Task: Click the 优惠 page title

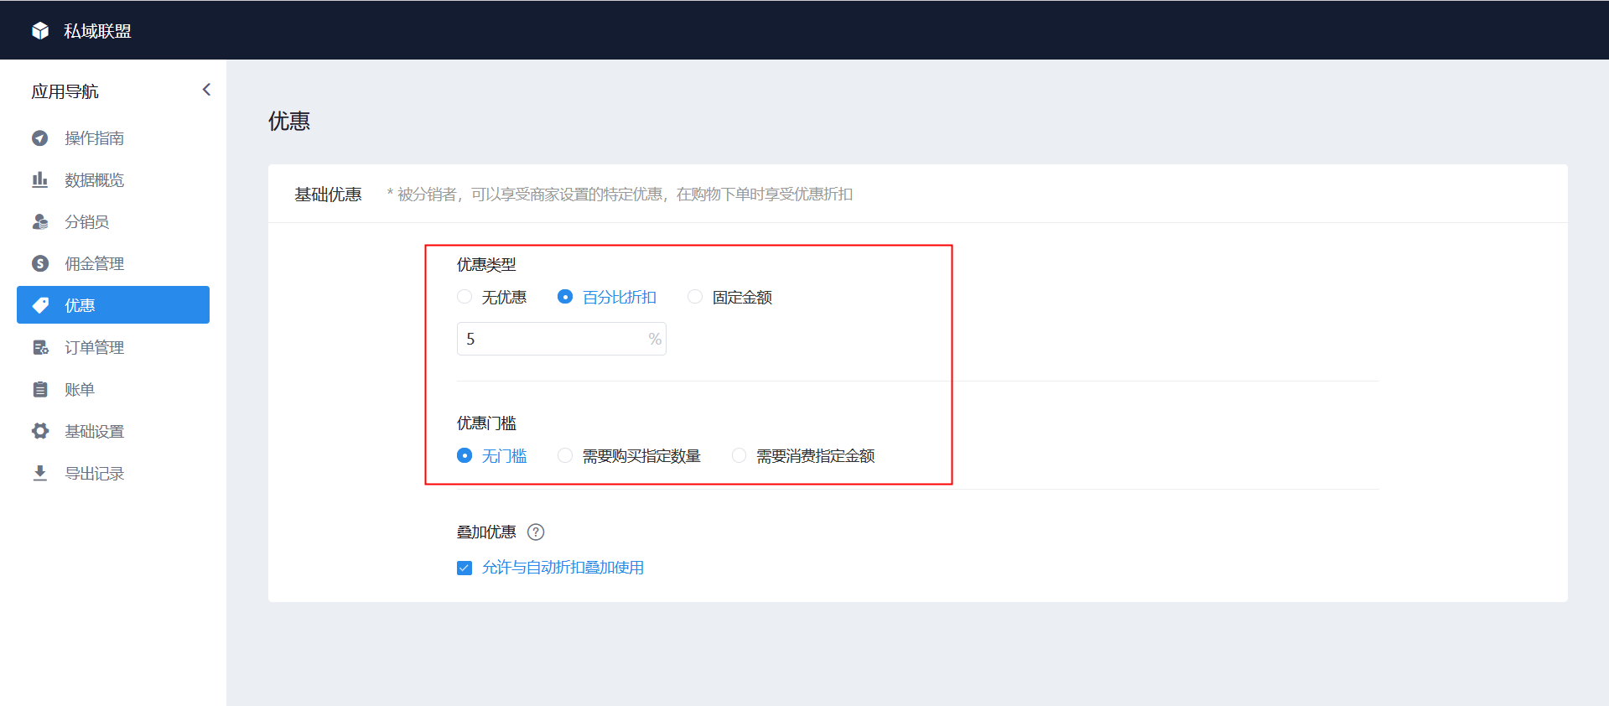Action: (289, 121)
